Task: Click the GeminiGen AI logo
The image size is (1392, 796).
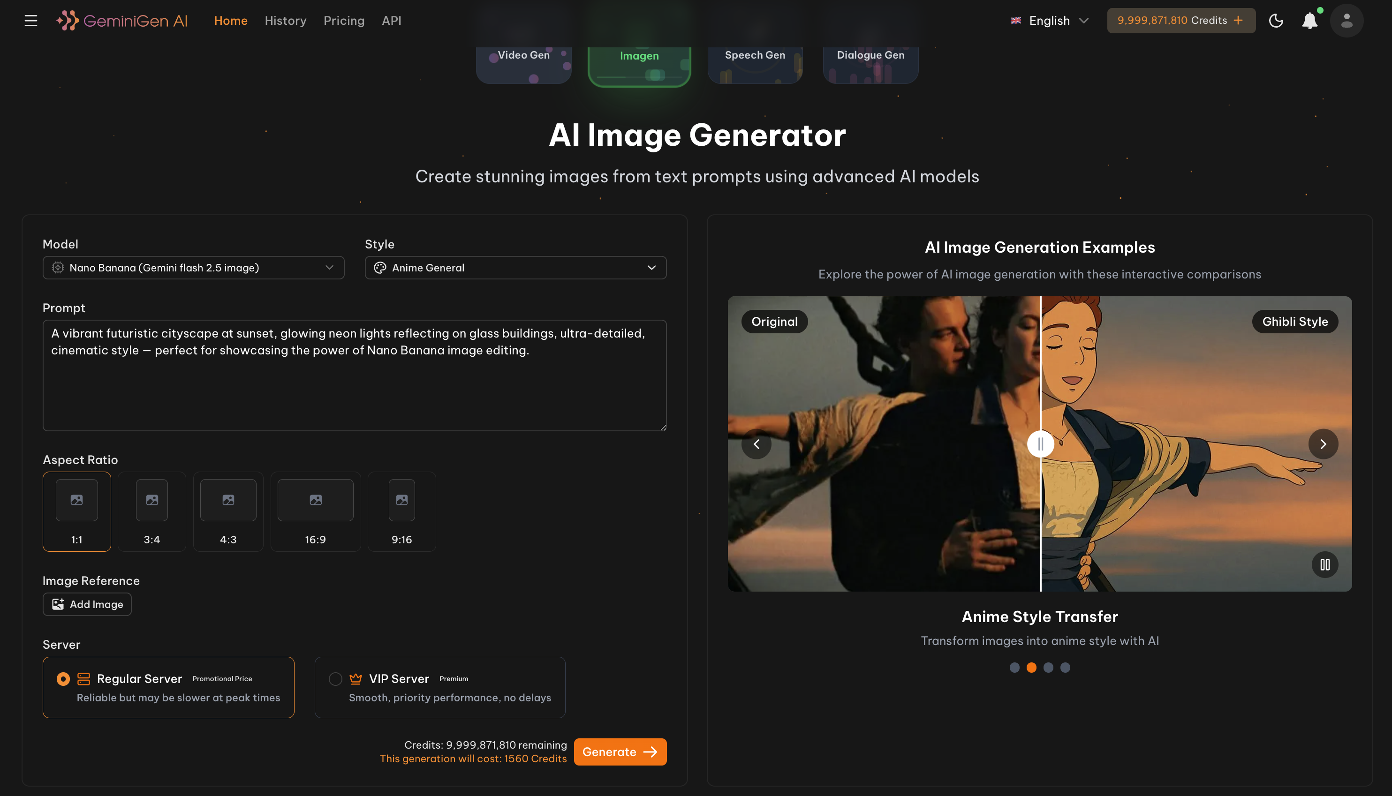Action: pyautogui.click(x=122, y=21)
